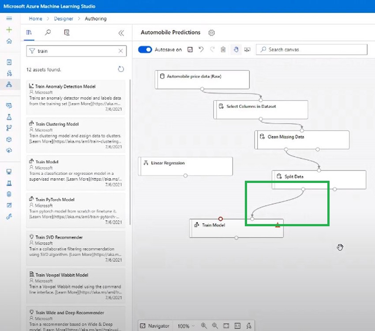Viewport: 375px width, 331px height.
Task: Select the Train Wide and Deep Recommender asset
Action: pos(75,319)
